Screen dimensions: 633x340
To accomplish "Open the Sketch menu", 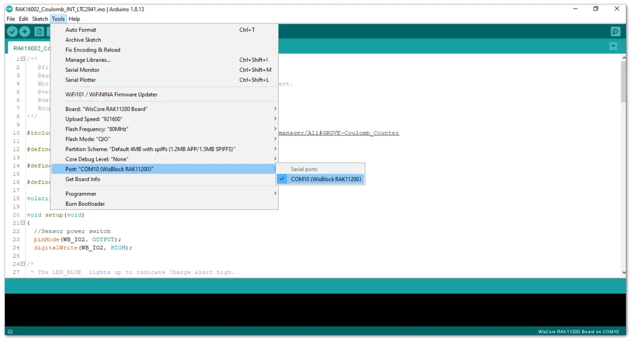I will point(40,19).
